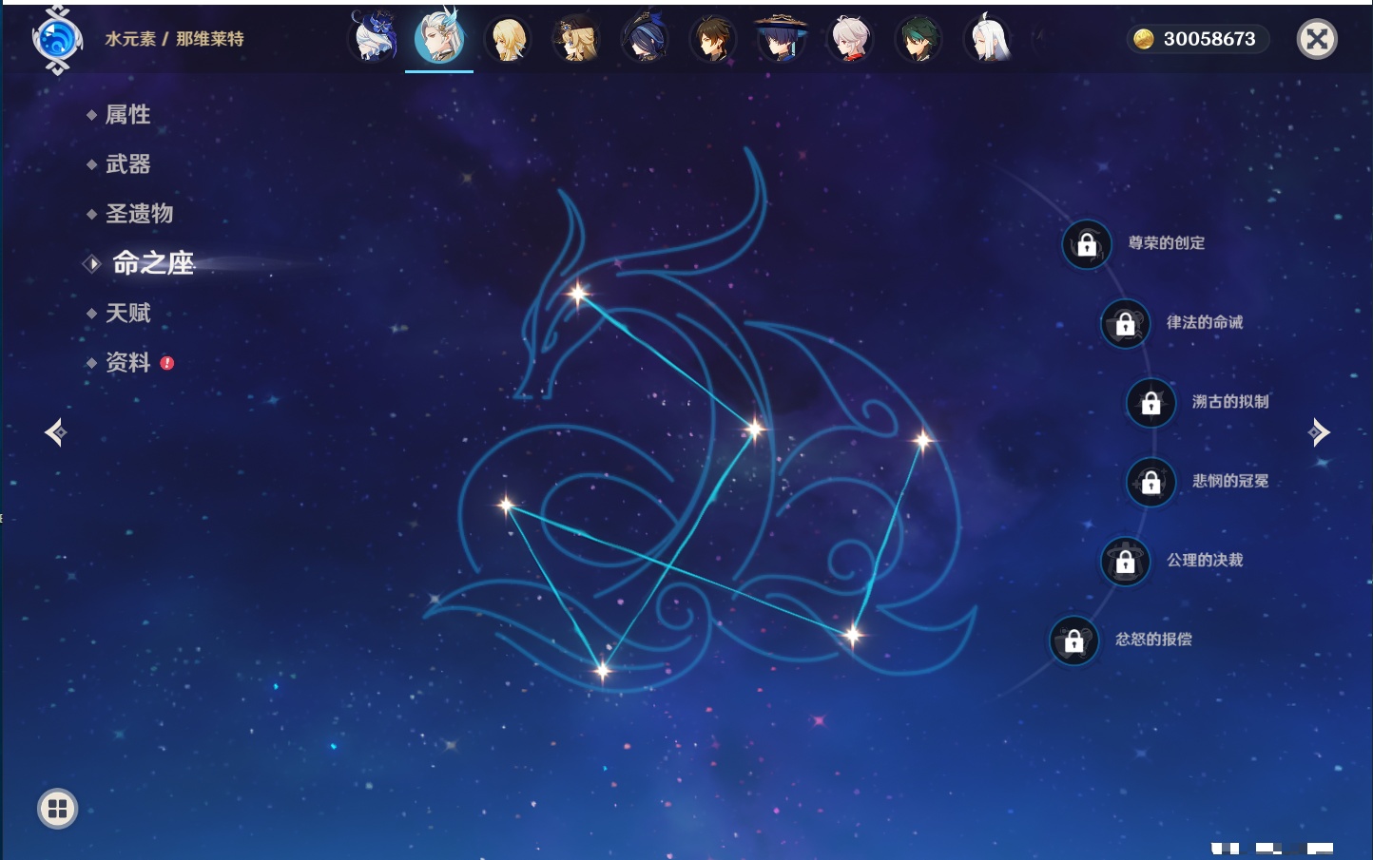Open the 天赋 talents menu
The height and width of the screenshot is (860, 1373).
pyautogui.click(x=128, y=313)
